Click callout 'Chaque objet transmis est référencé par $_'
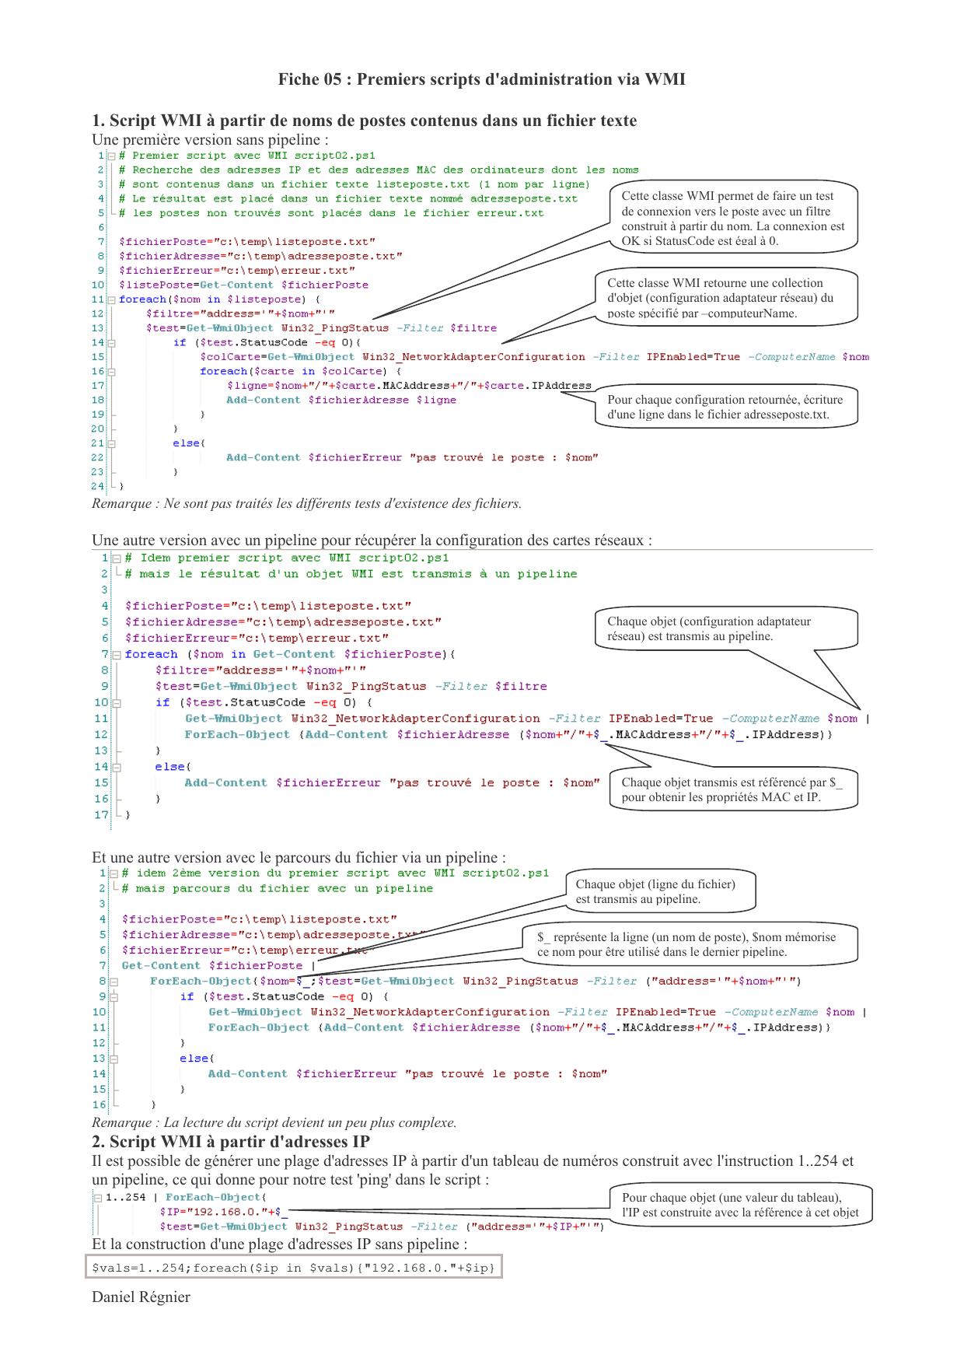The width and height of the screenshot is (964, 1365). pyautogui.click(x=732, y=789)
